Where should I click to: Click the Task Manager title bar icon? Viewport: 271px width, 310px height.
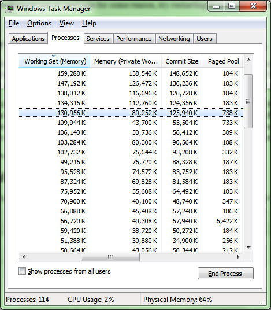point(9,9)
